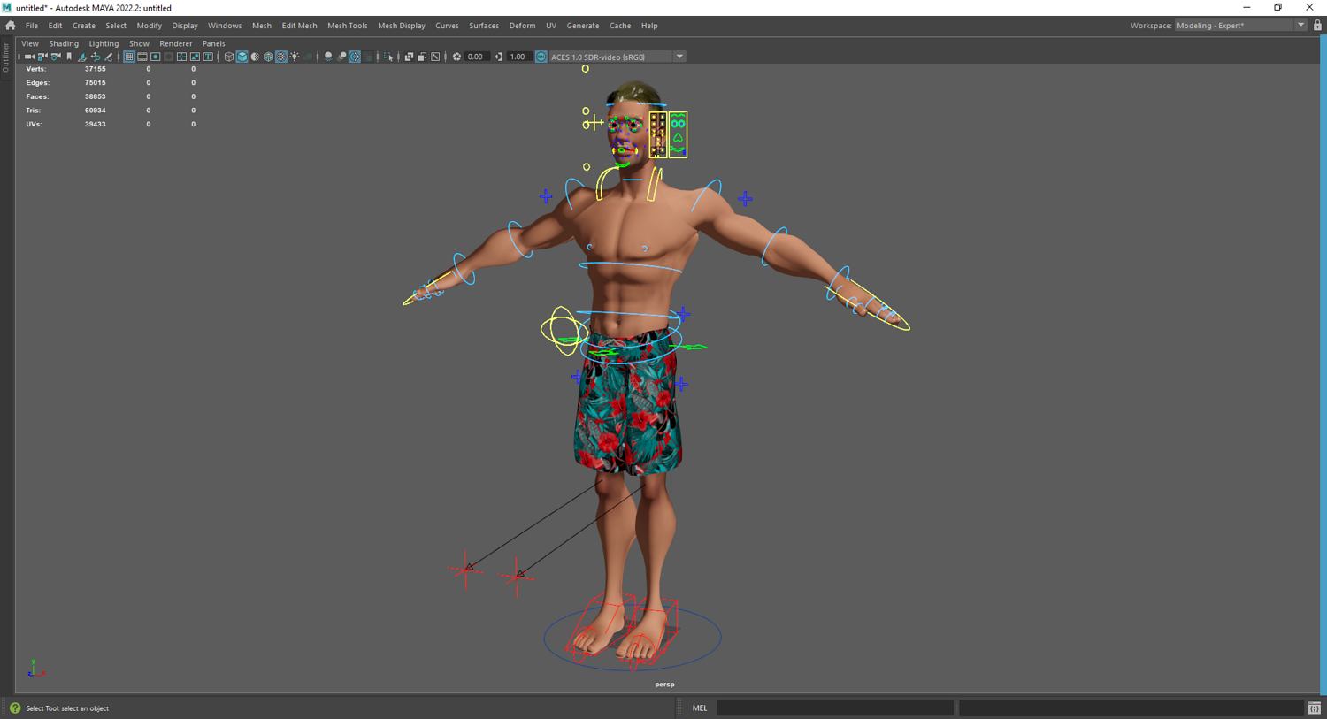
Task: Click the Image Plane icon
Action: coord(82,57)
